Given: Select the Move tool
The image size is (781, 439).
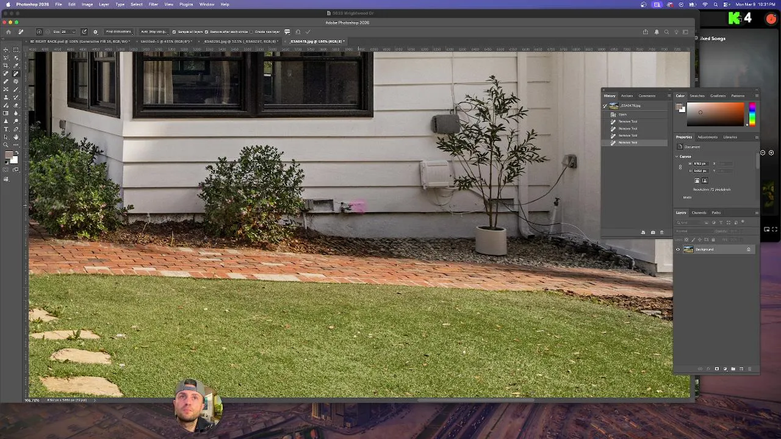Looking at the screenshot, I should (6, 49).
